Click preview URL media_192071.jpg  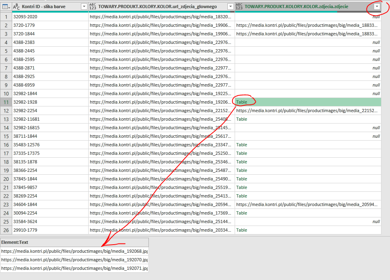[74, 268]
